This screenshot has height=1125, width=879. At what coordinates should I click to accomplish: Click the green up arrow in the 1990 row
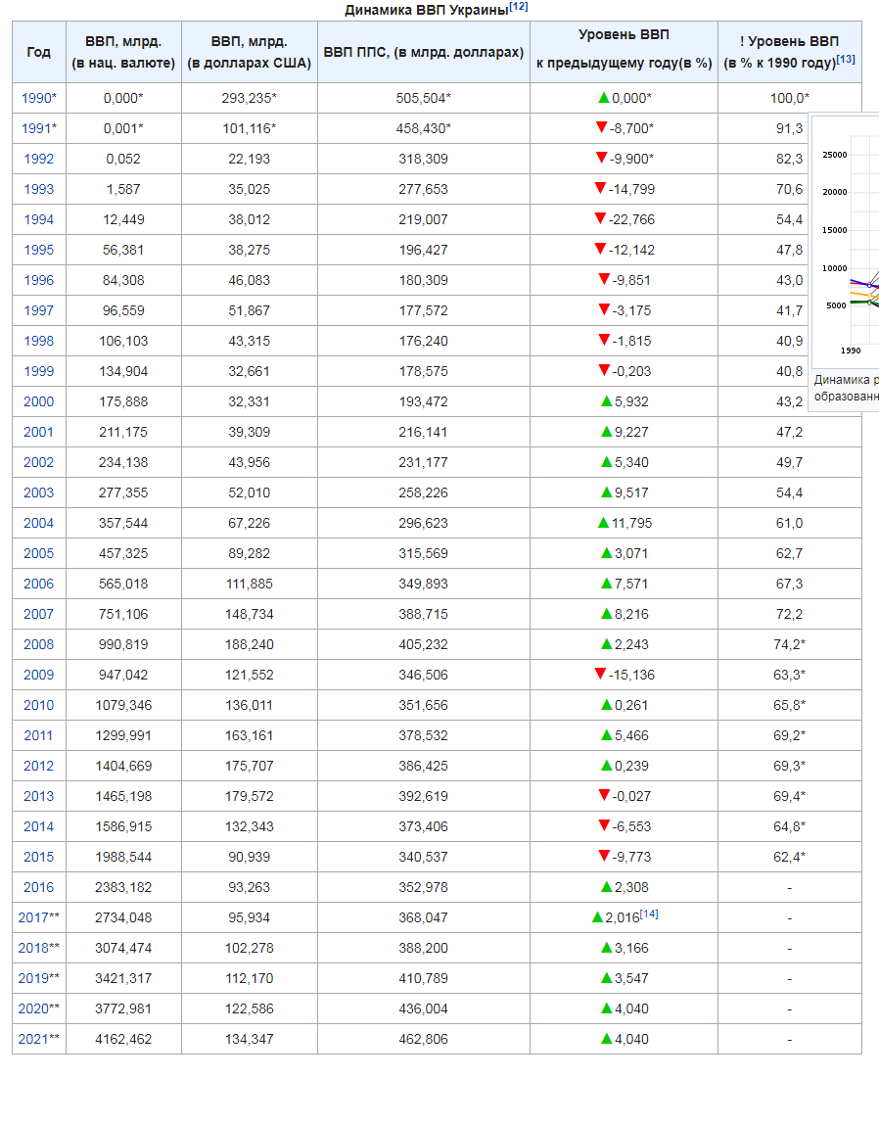(604, 98)
